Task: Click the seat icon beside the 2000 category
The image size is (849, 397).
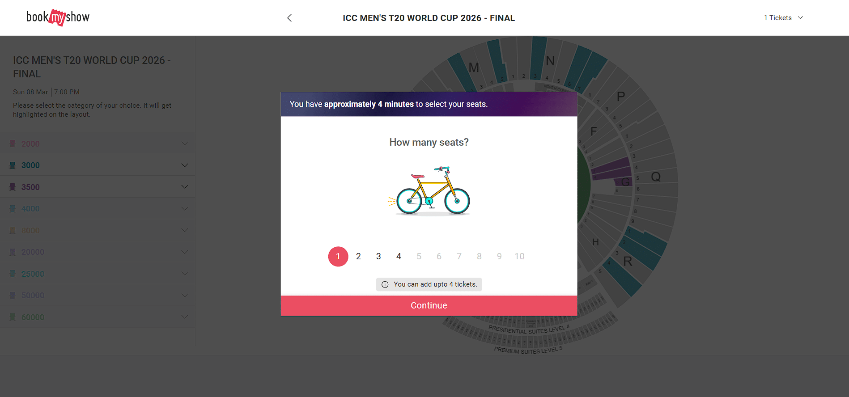Action: tap(13, 144)
